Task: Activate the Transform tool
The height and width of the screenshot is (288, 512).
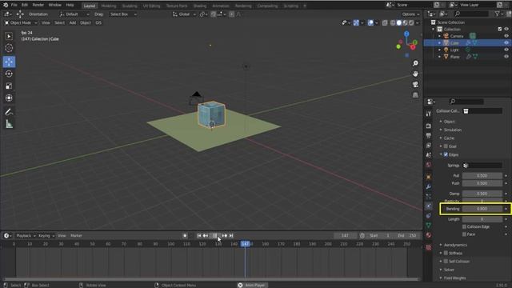Action: [9, 98]
